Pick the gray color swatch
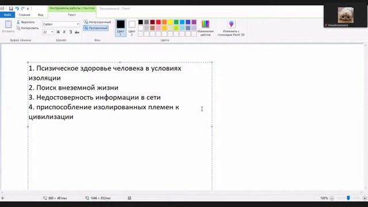This screenshot has height=207, width=368. coord(147,22)
